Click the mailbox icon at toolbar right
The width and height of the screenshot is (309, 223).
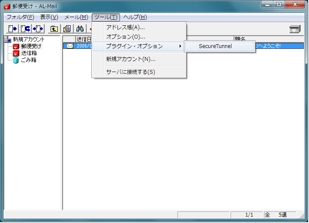(x=295, y=29)
